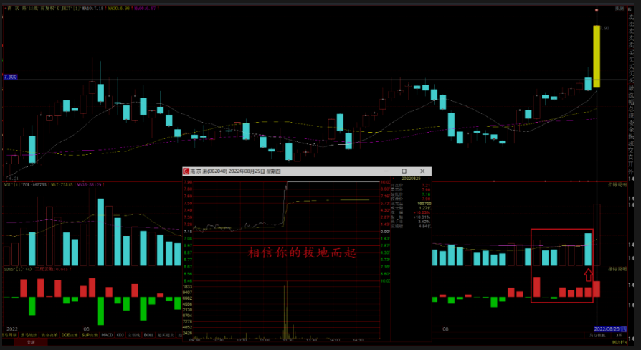Click the red marker above yellow candle
Screen dimensions: 641x350
click(x=597, y=11)
